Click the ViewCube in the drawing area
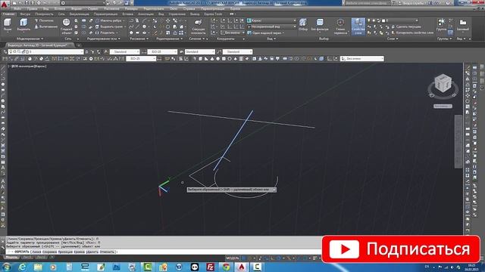The height and width of the screenshot is (272, 485). [443, 83]
